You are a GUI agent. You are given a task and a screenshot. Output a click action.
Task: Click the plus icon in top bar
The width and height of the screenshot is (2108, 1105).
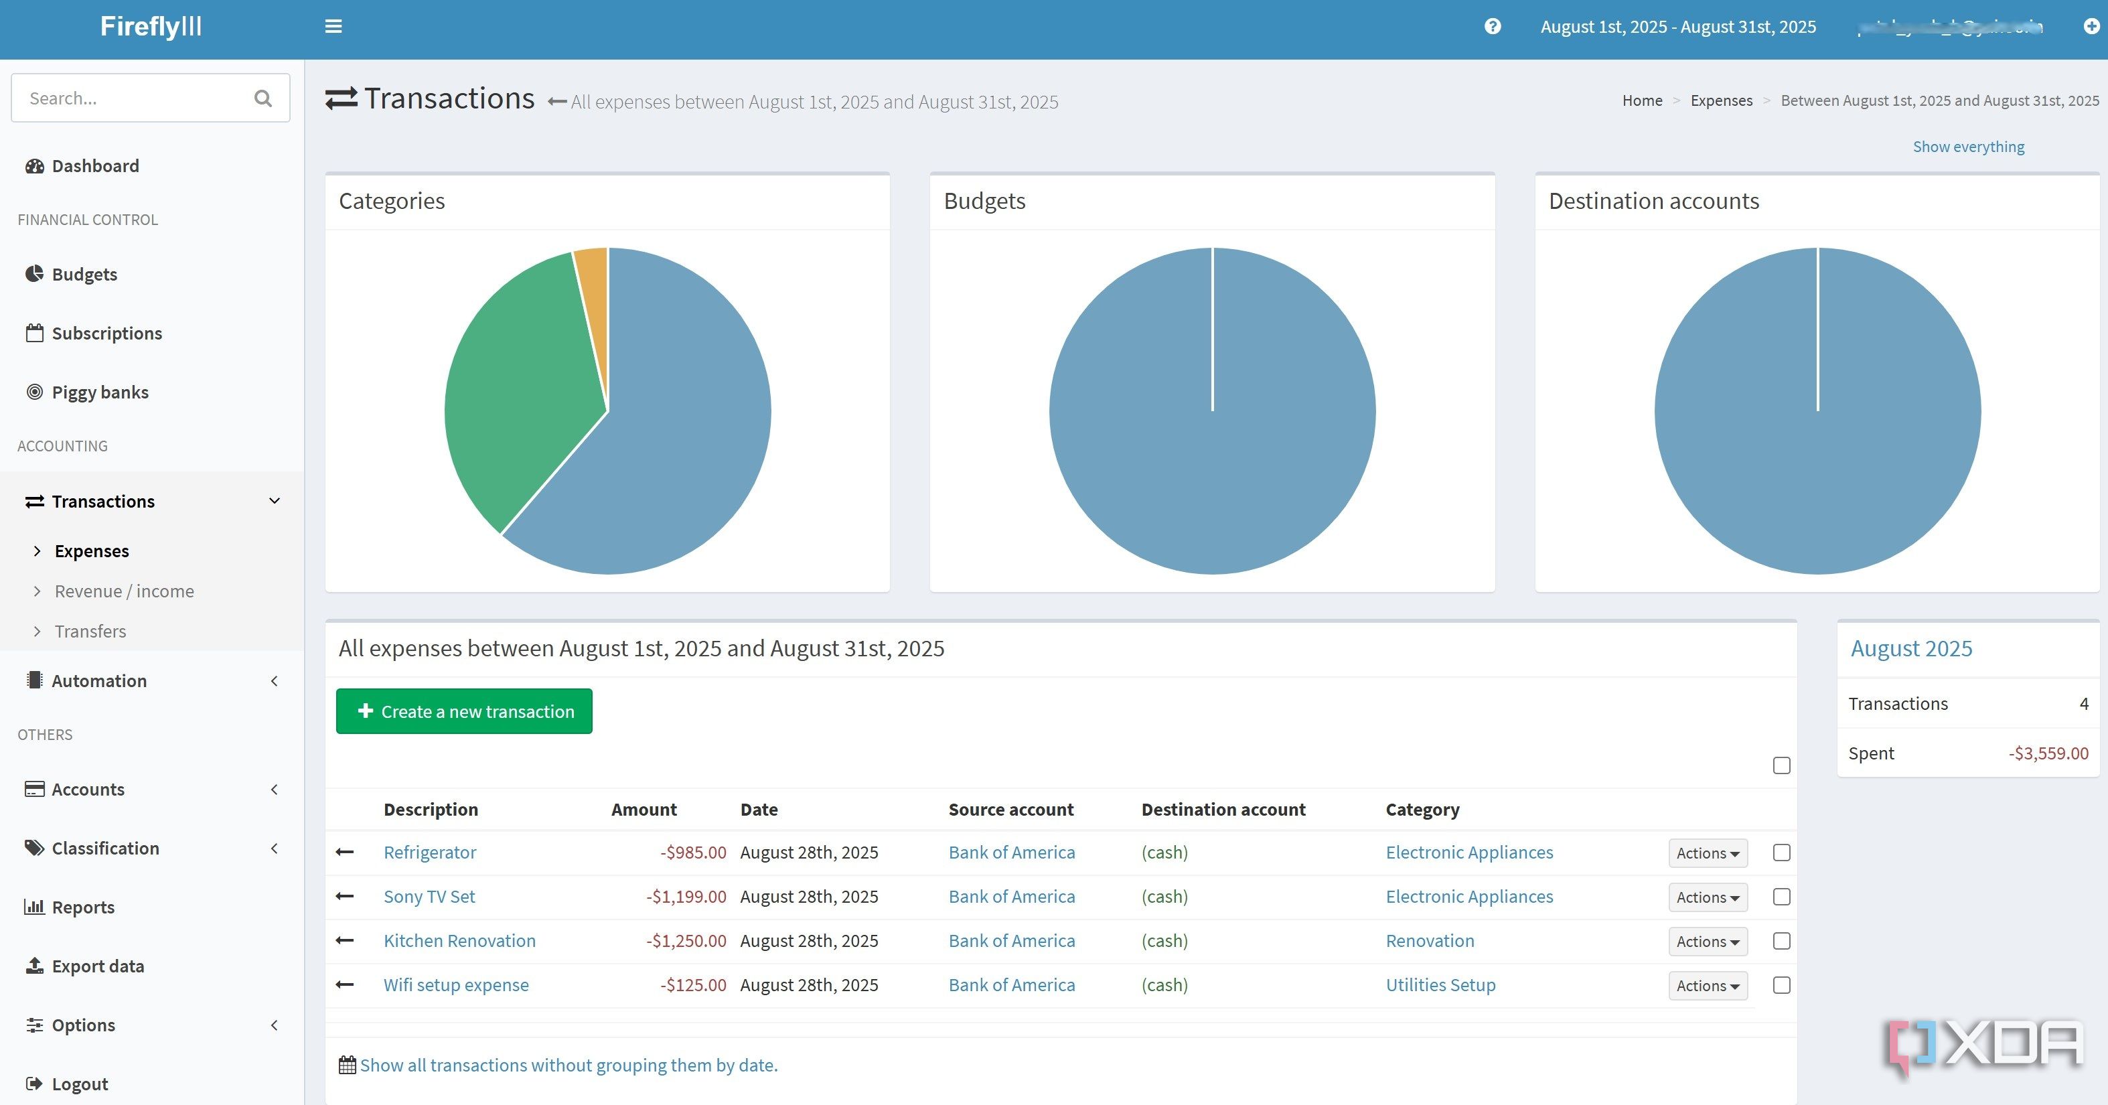click(2091, 26)
